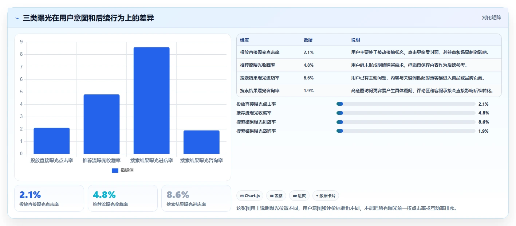Viewport: 516px width, 226px height.
Task: Click the description starting 用户主要处于被动接触状态
Action: 420,52
